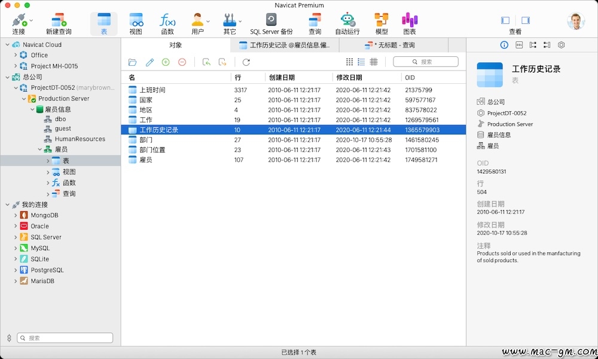This screenshot has width=598, height=359.
Task: Show the general info tab icon
Action: tap(504, 45)
